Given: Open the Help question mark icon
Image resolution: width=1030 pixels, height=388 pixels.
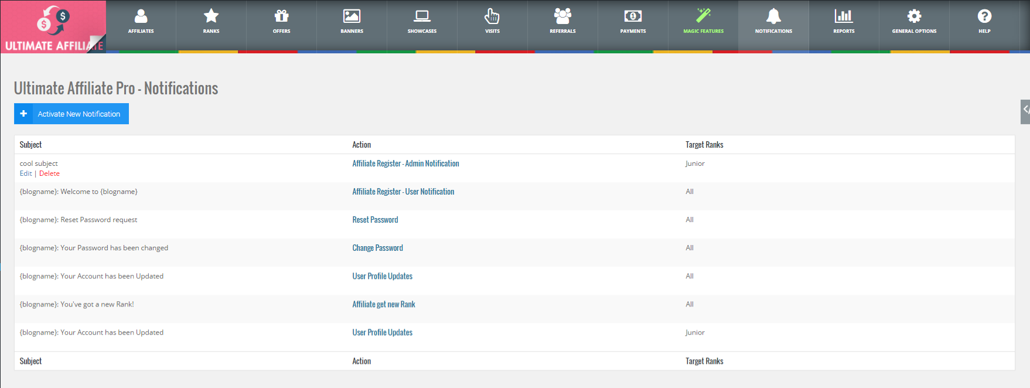Looking at the screenshot, I should (984, 16).
